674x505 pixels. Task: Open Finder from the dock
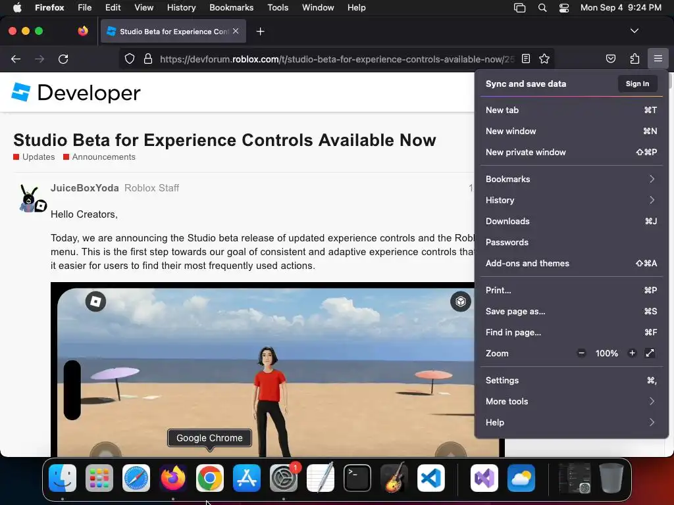pyautogui.click(x=63, y=478)
